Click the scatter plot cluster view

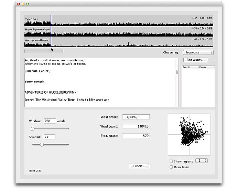pyautogui.click(x=189, y=135)
